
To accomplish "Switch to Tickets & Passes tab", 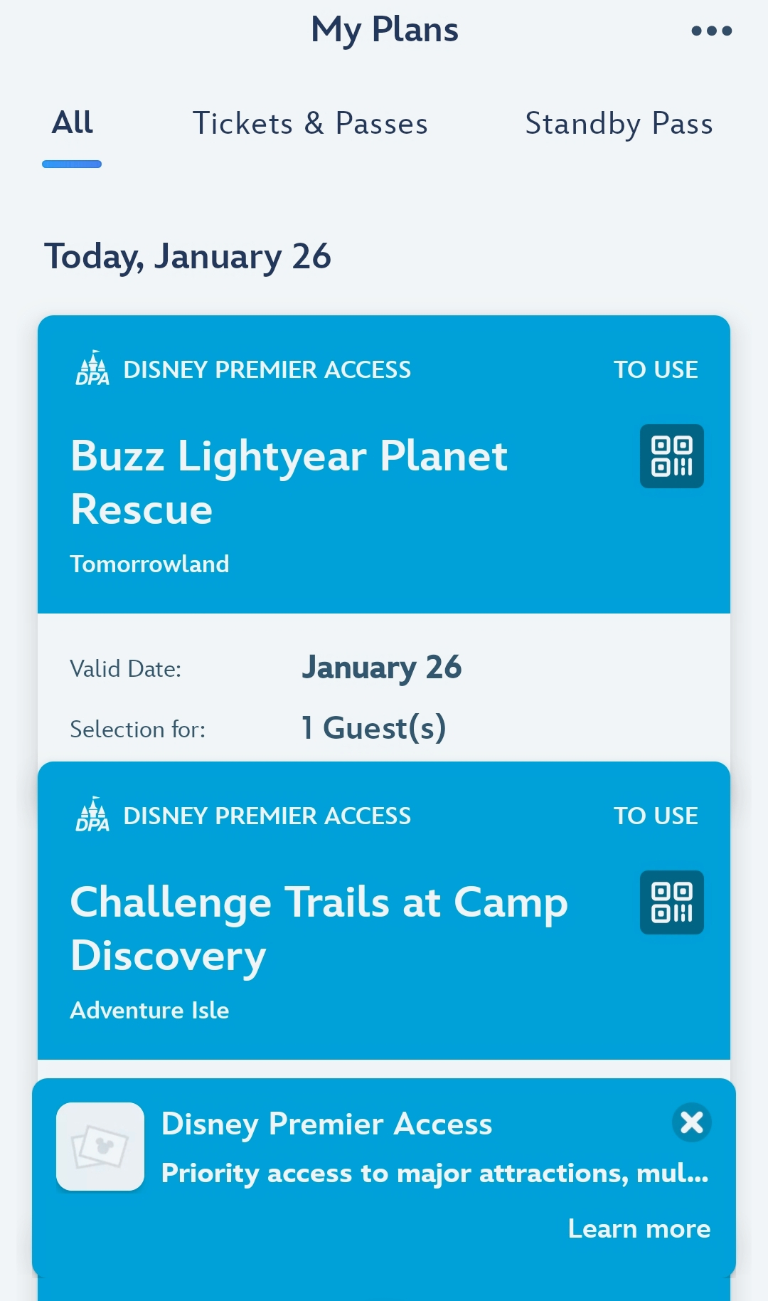I will click(310, 123).
